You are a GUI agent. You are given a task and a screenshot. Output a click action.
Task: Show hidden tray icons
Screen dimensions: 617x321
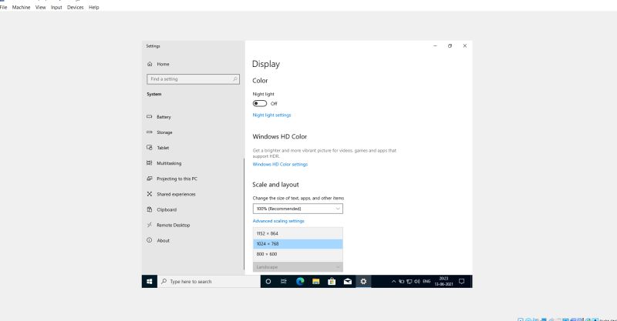(x=393, y=281)
